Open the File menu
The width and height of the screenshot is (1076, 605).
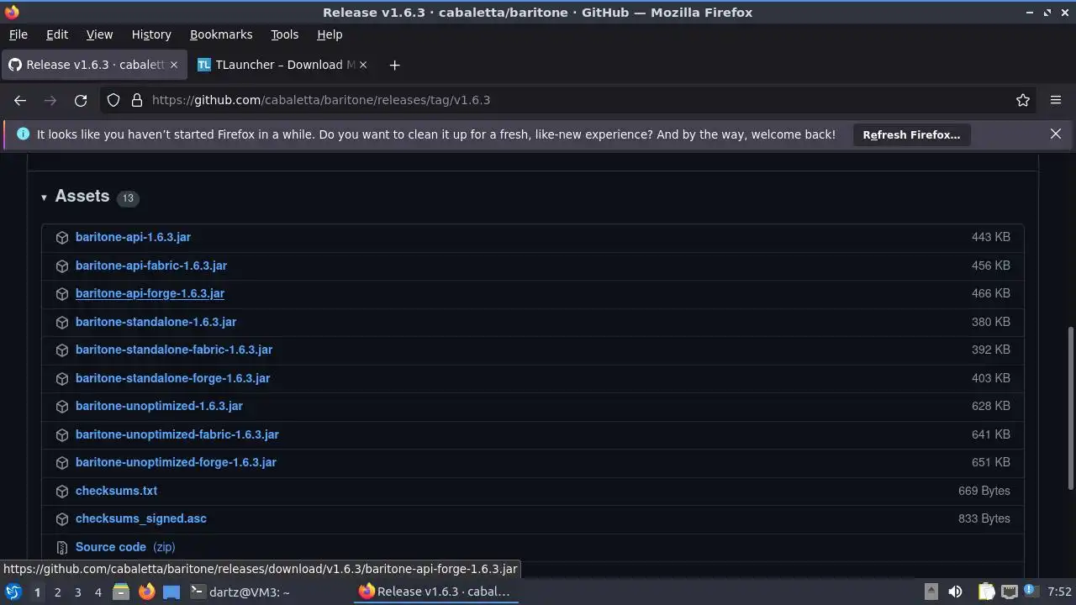(18, 34)
